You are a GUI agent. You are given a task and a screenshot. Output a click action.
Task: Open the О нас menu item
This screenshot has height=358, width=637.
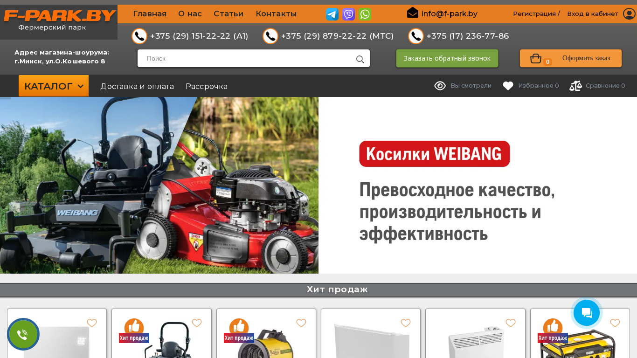190,14
